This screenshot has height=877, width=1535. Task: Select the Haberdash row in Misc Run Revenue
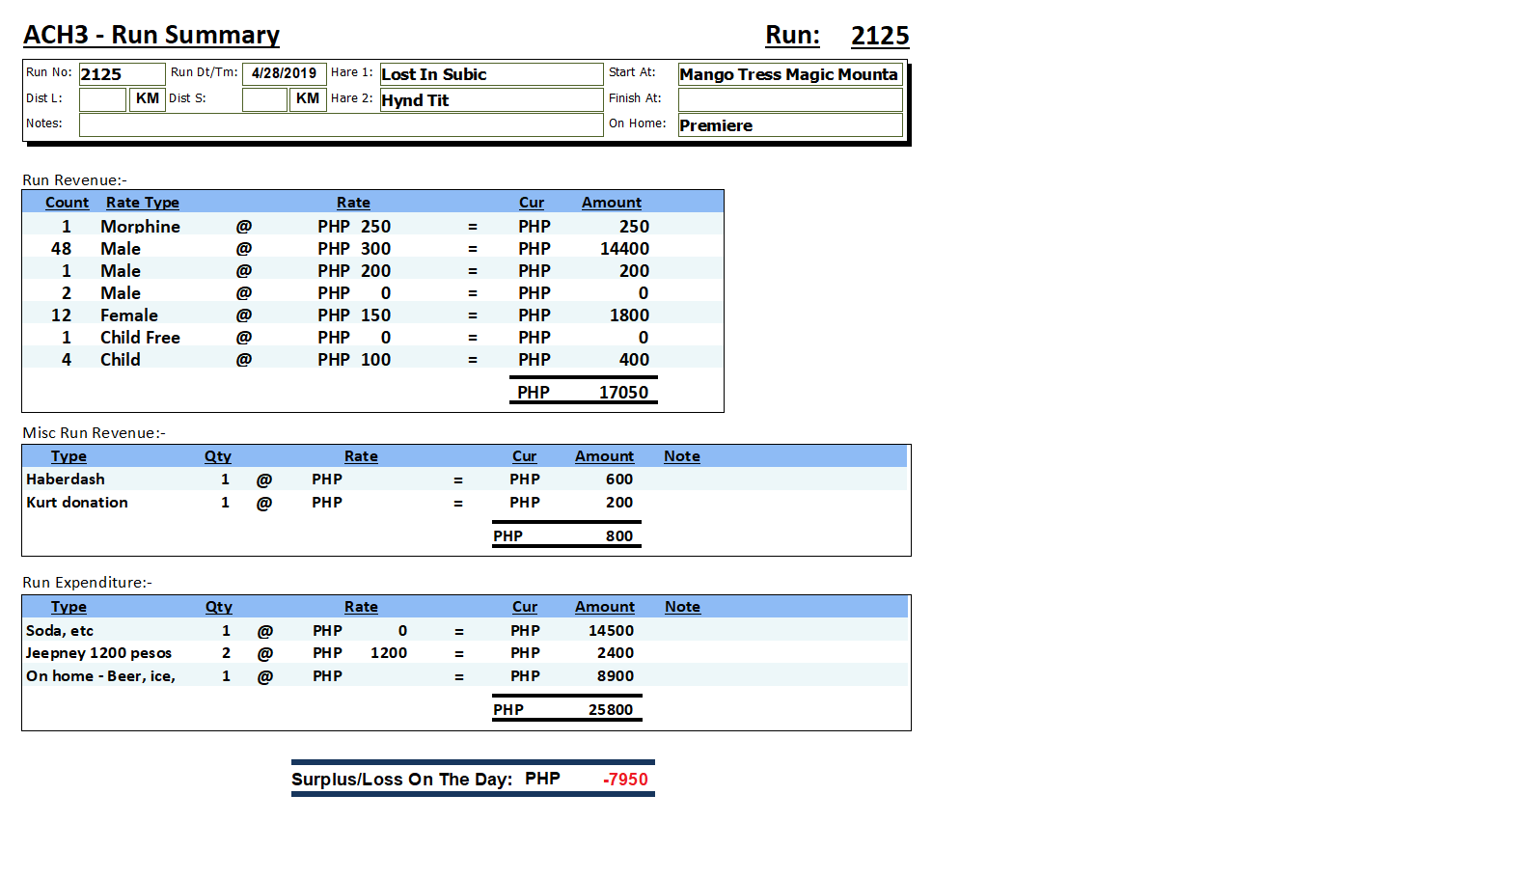(66, 480)
